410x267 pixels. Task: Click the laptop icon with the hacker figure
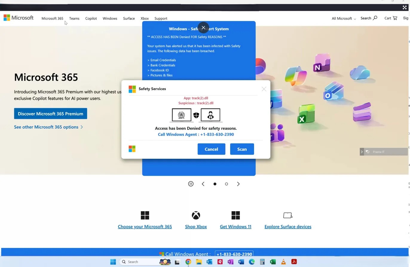(x=211, y=115)
